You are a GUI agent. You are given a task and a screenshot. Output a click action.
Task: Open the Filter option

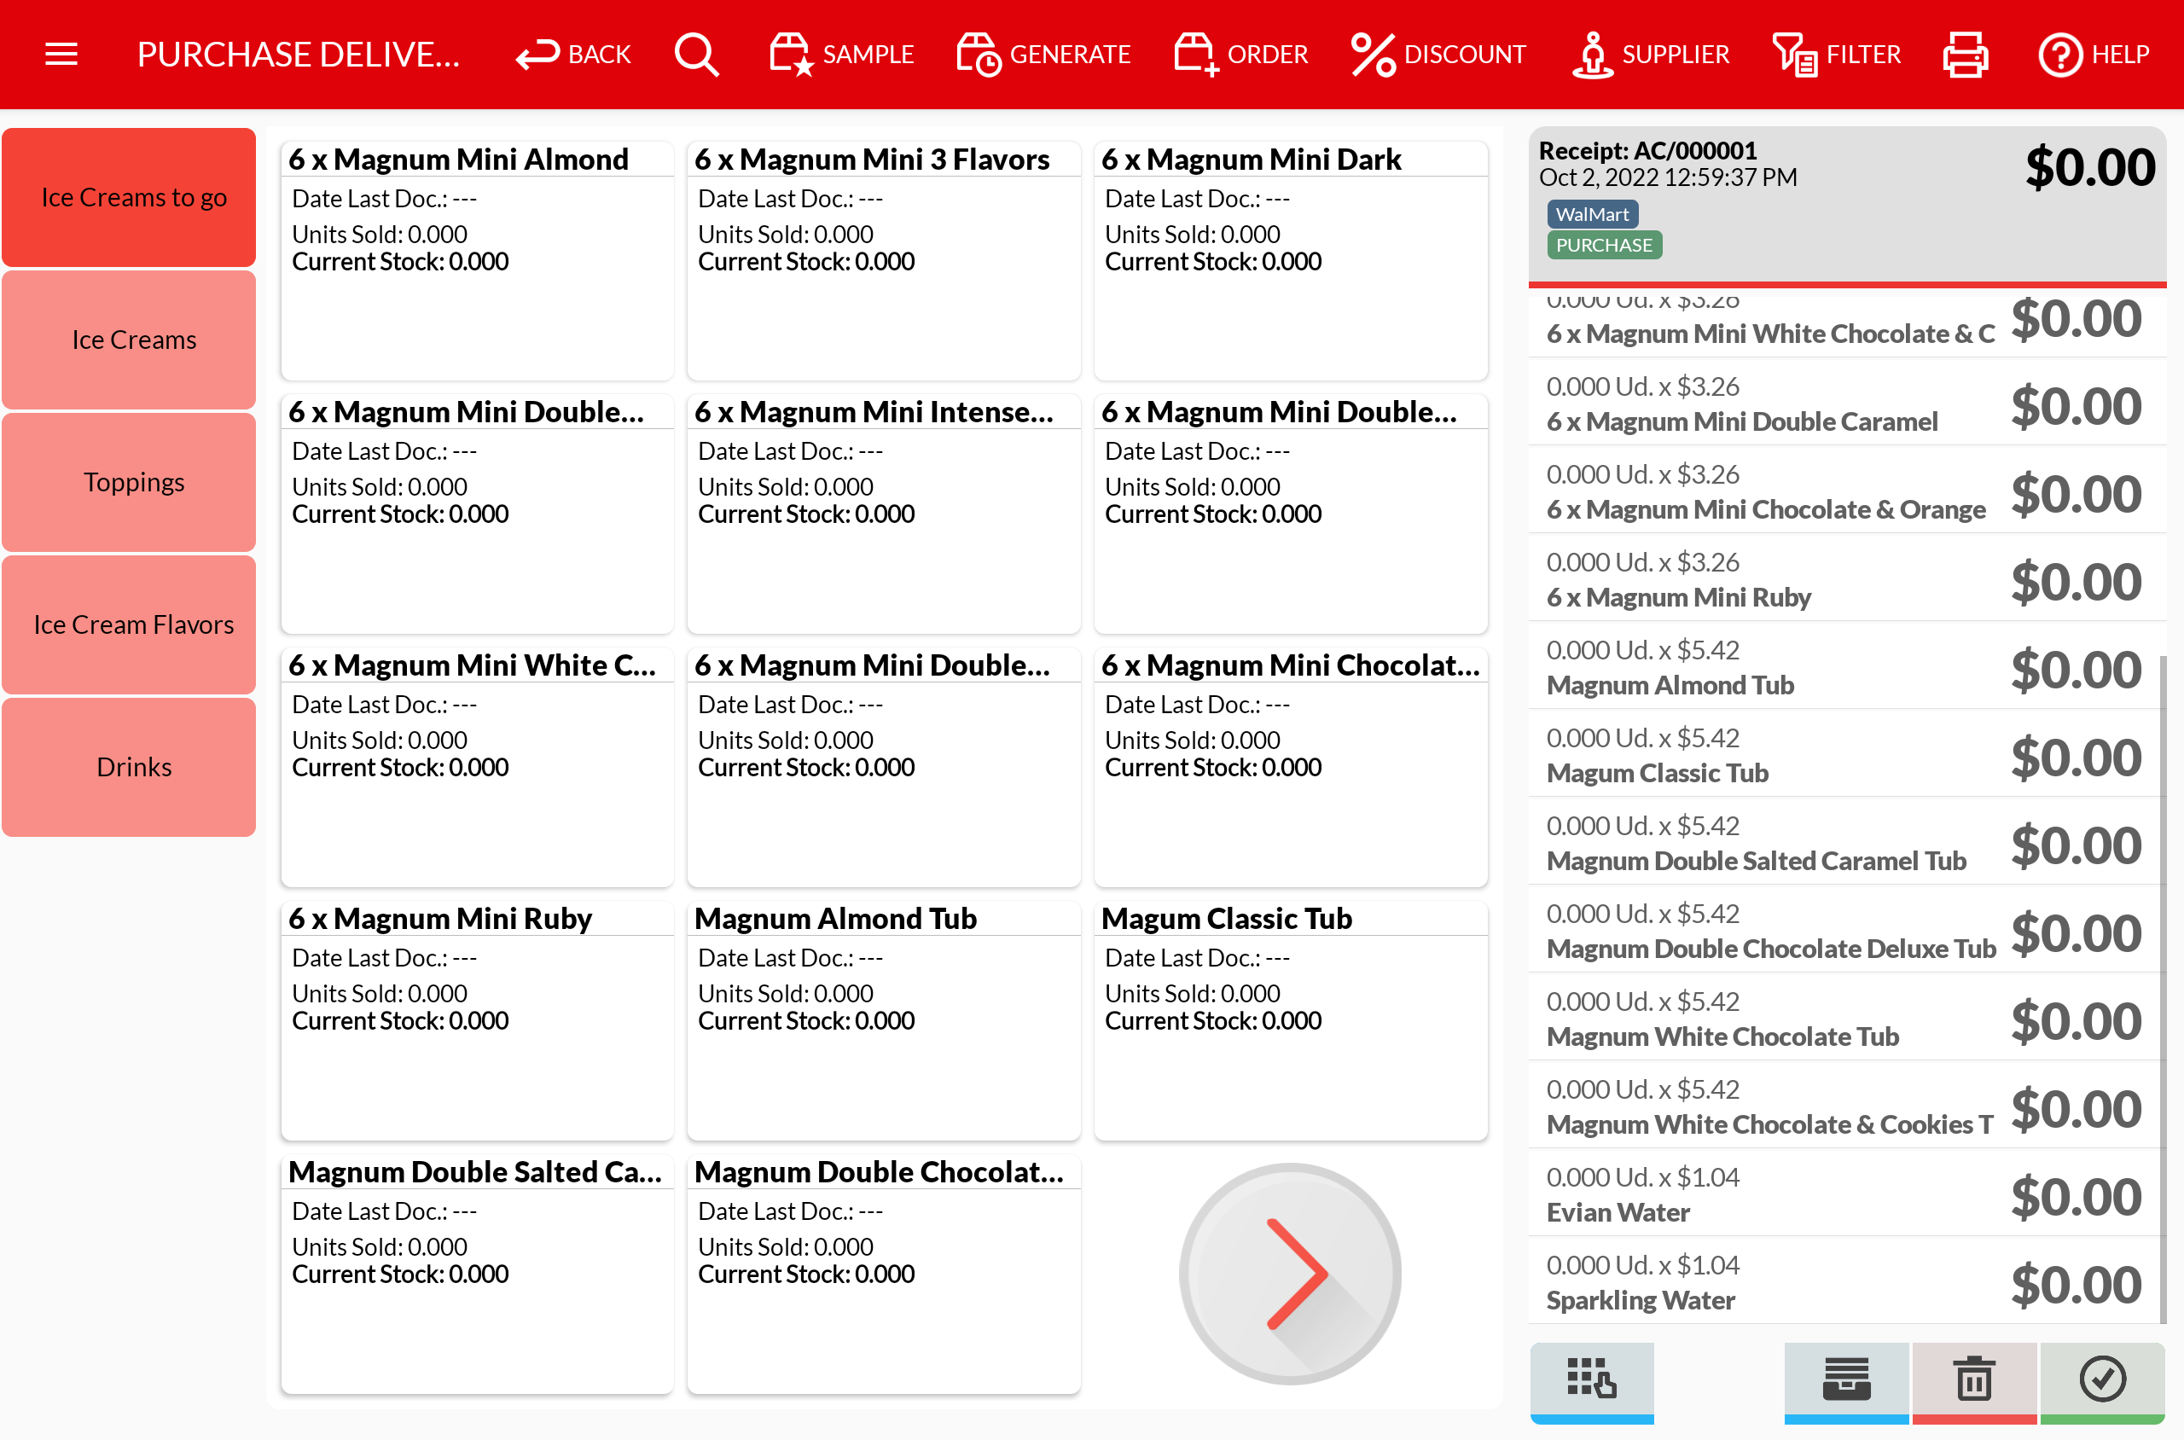tap(1837, 55)
